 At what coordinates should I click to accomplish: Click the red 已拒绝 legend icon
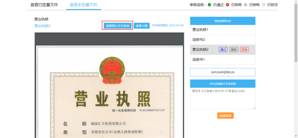tap(227, 5)
